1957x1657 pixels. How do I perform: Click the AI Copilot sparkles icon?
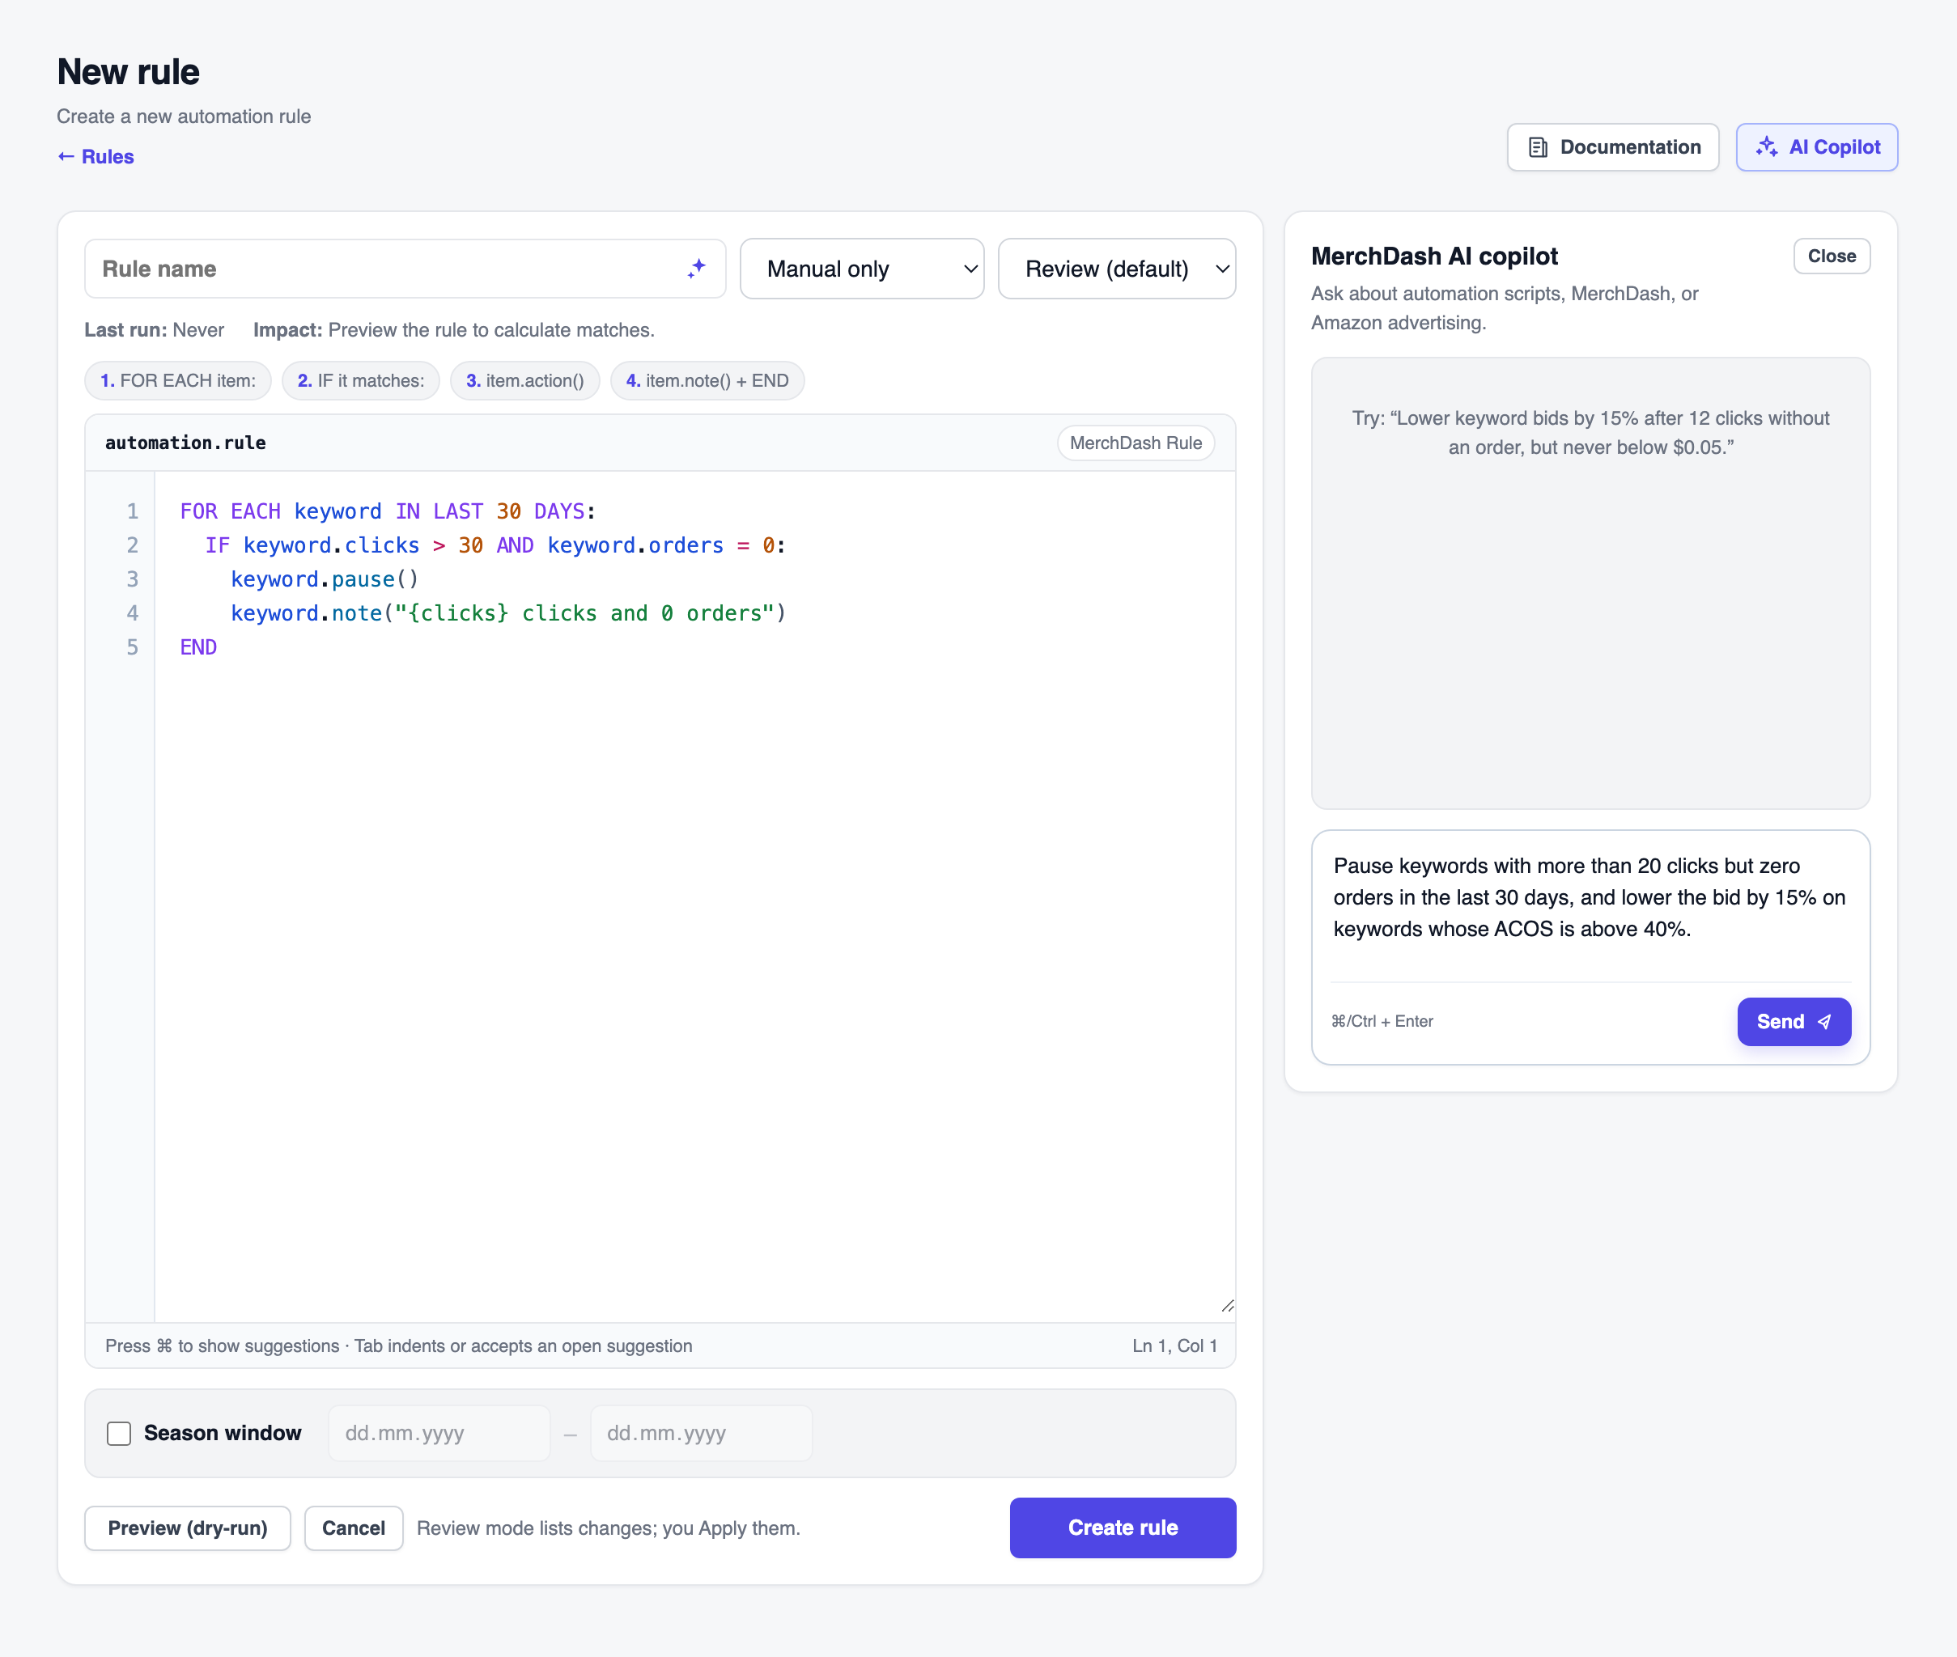tap(1766, 146)
